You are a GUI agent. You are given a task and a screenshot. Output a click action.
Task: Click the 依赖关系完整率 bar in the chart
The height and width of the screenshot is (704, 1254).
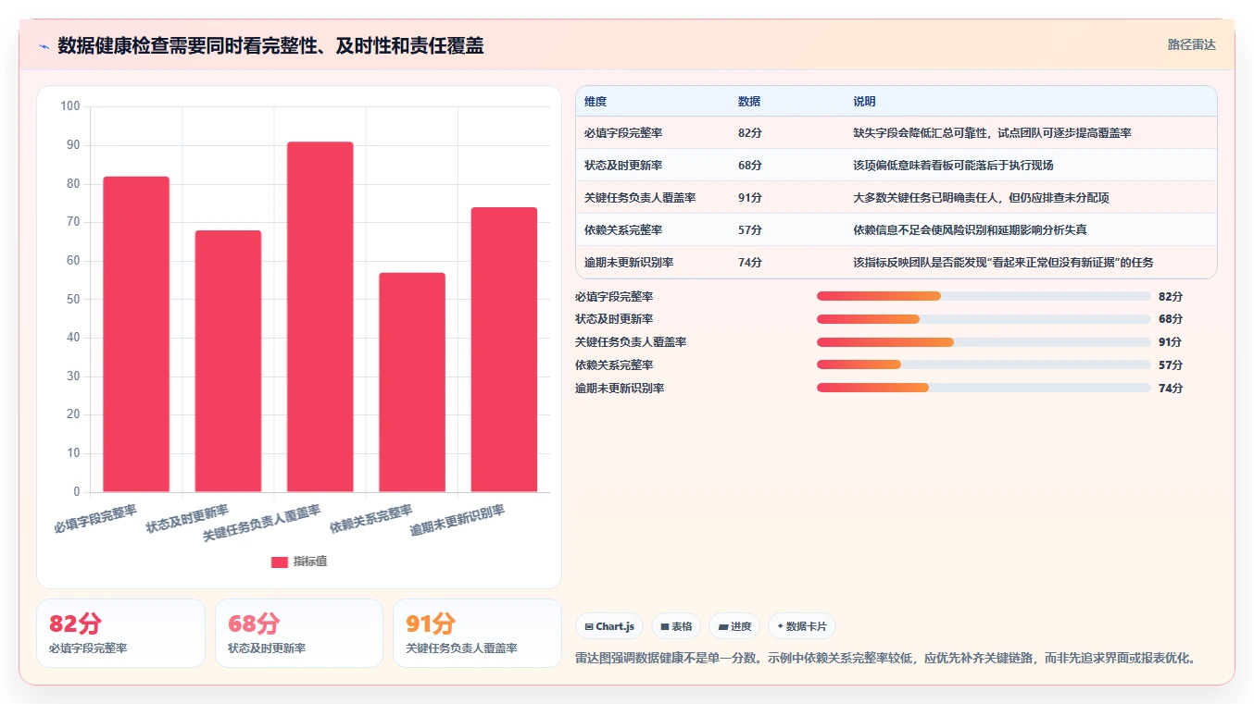[412, 382]
